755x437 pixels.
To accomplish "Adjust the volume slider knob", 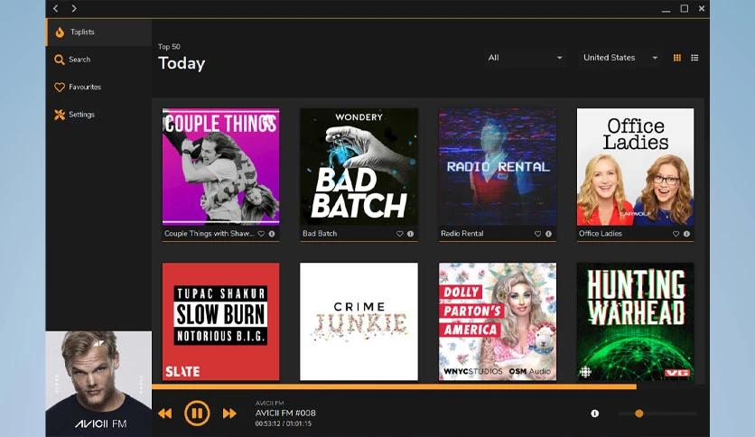I will pyautogui.click(x=639, y=414).
